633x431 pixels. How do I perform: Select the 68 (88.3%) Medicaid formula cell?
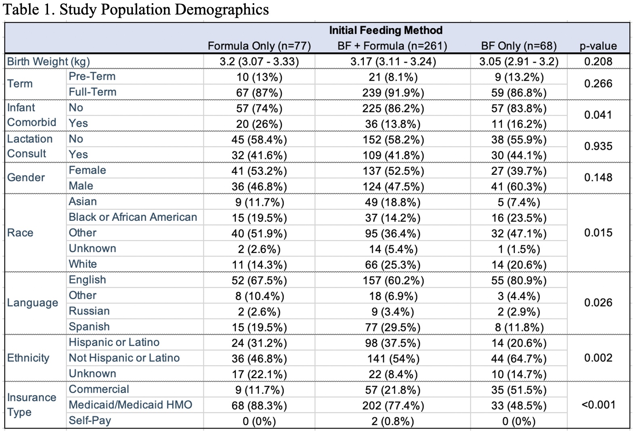click(x=259, y=406)
